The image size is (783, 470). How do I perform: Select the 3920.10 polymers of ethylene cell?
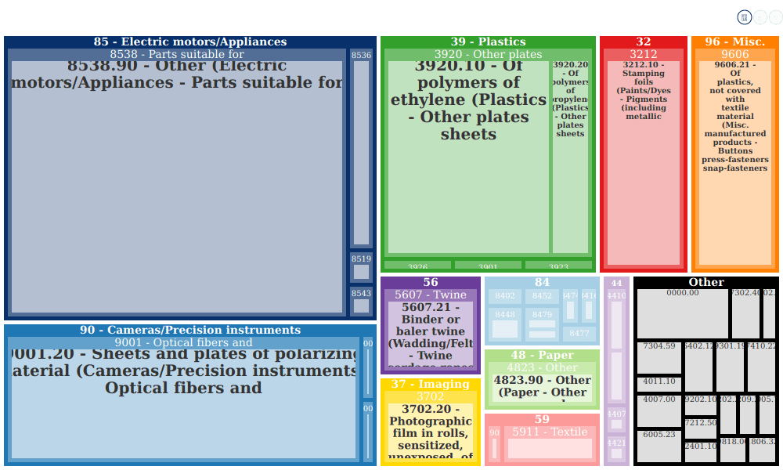click(x=468, y=157)
